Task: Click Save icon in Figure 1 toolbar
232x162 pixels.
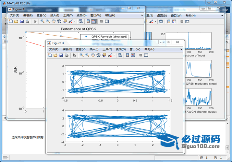Action: [x=22, y=21]
